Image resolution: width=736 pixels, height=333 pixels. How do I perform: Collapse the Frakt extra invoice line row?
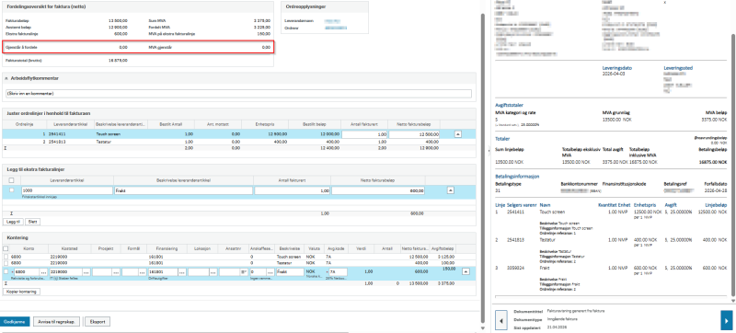451,190
